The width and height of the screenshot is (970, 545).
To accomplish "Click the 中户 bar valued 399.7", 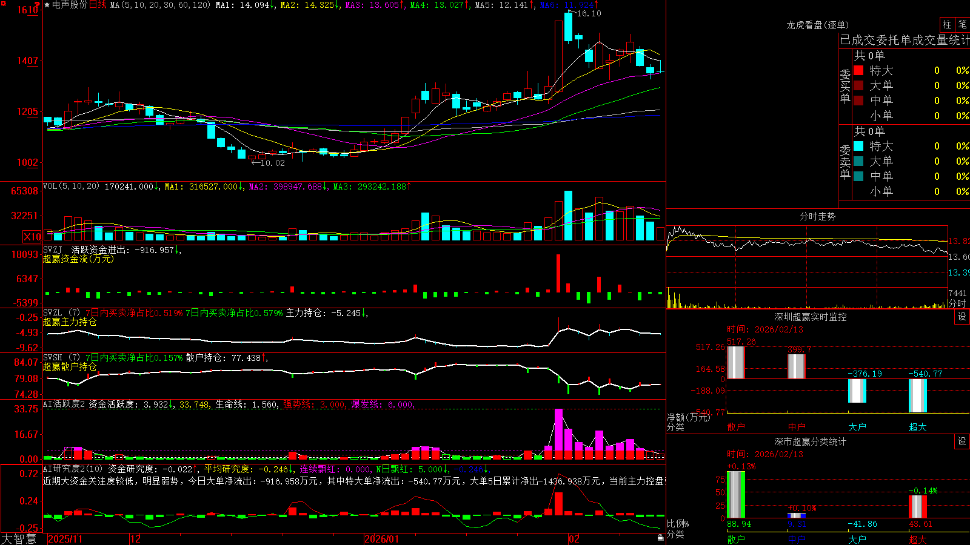I will pos(797,366).
